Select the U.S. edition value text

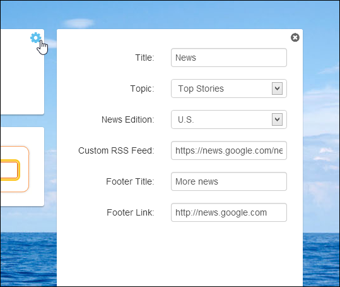coord(186,119)
